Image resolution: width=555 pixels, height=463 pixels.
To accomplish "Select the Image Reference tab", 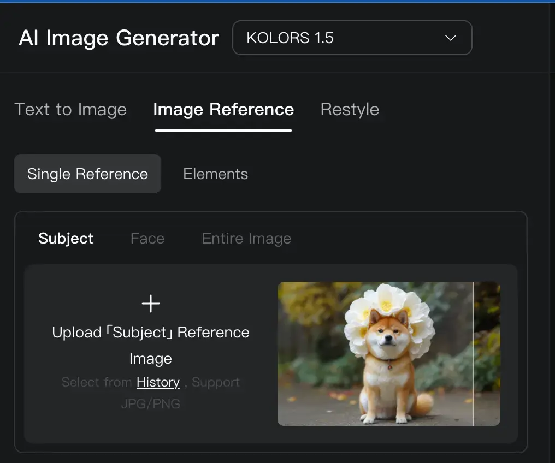I will coord(223,109).
